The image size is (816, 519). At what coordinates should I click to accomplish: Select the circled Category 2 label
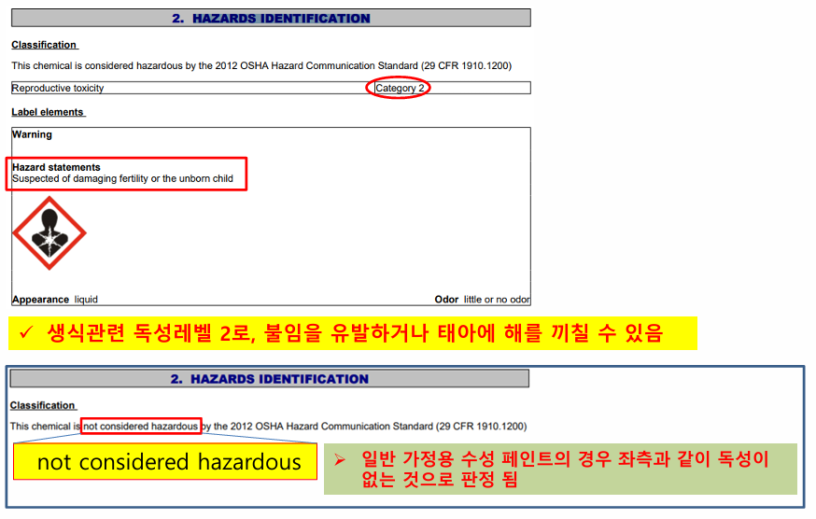tap(400, 88)
